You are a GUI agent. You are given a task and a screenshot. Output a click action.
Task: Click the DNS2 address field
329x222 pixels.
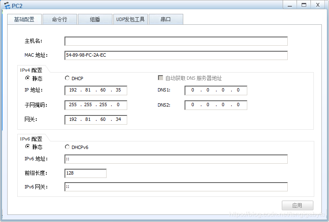[216, 105]
